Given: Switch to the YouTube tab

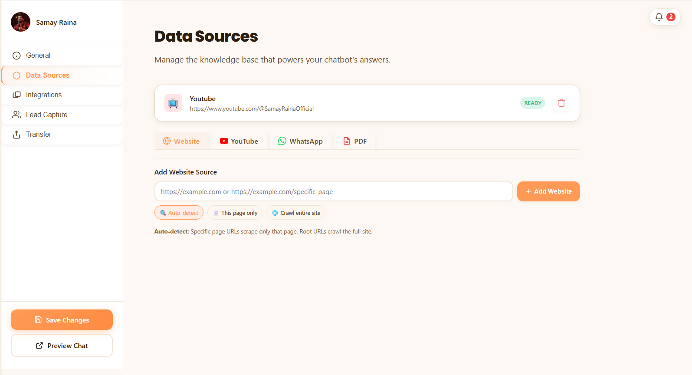Looking at the screenshot, I should [239, 141].
